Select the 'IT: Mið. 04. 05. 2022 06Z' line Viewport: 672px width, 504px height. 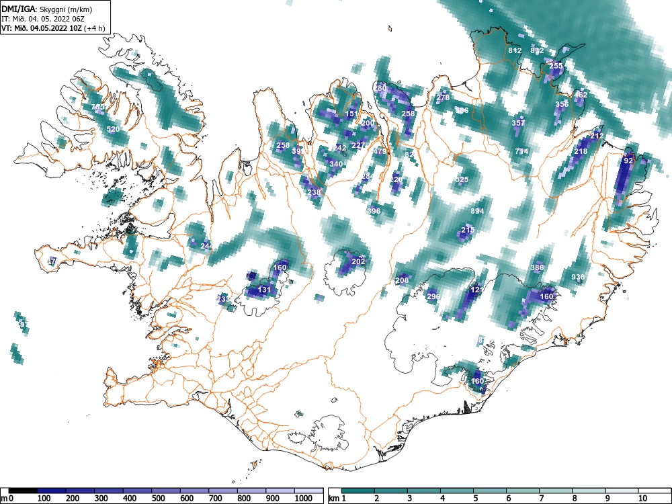[x=43, y=19]
